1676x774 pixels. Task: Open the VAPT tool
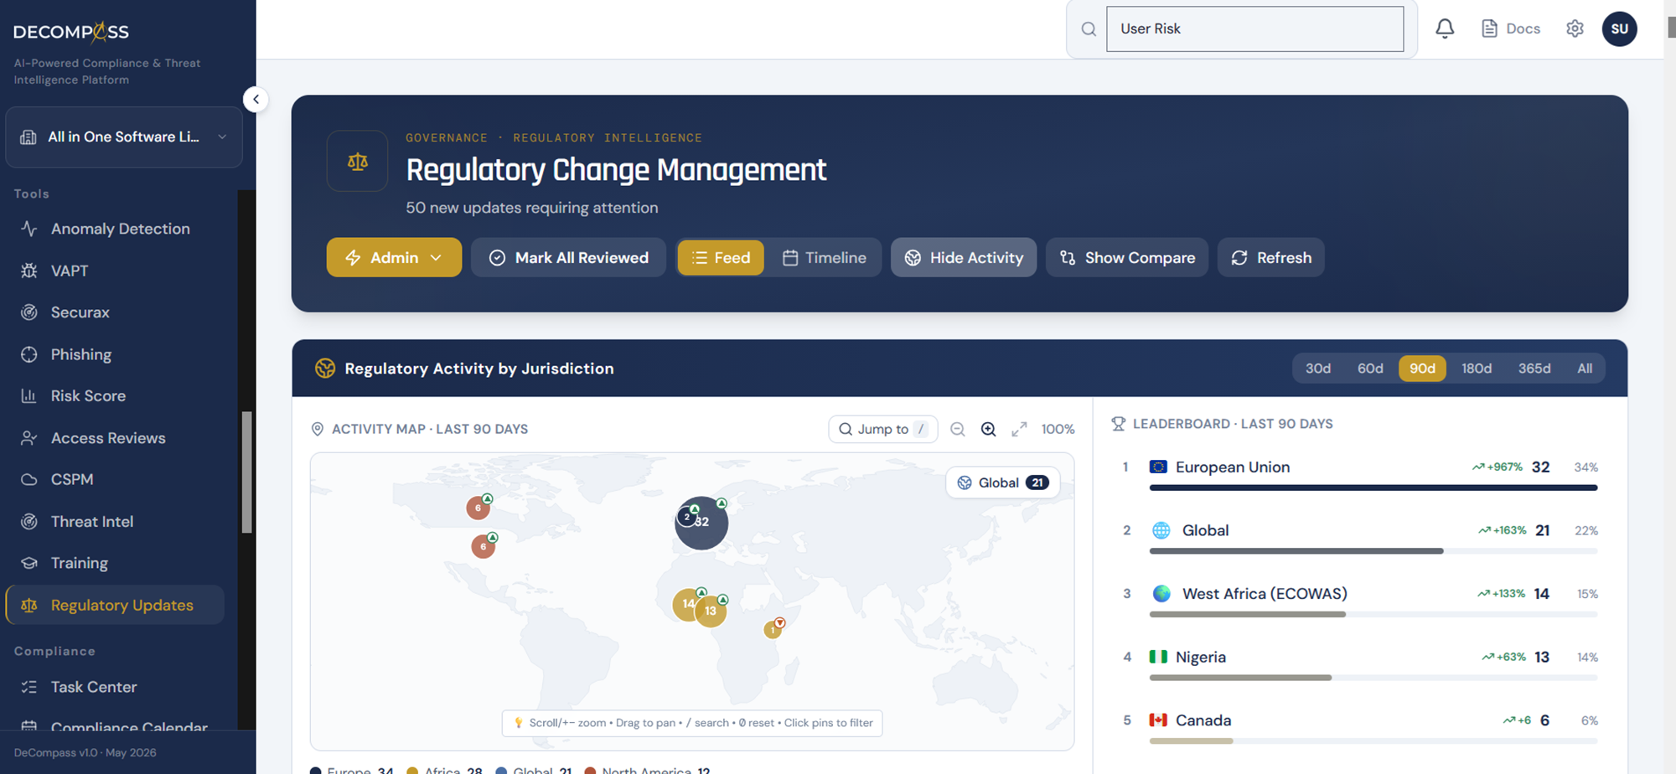click(70, 271)
